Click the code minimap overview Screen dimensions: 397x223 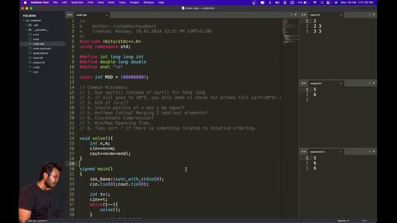pos(290,32)
